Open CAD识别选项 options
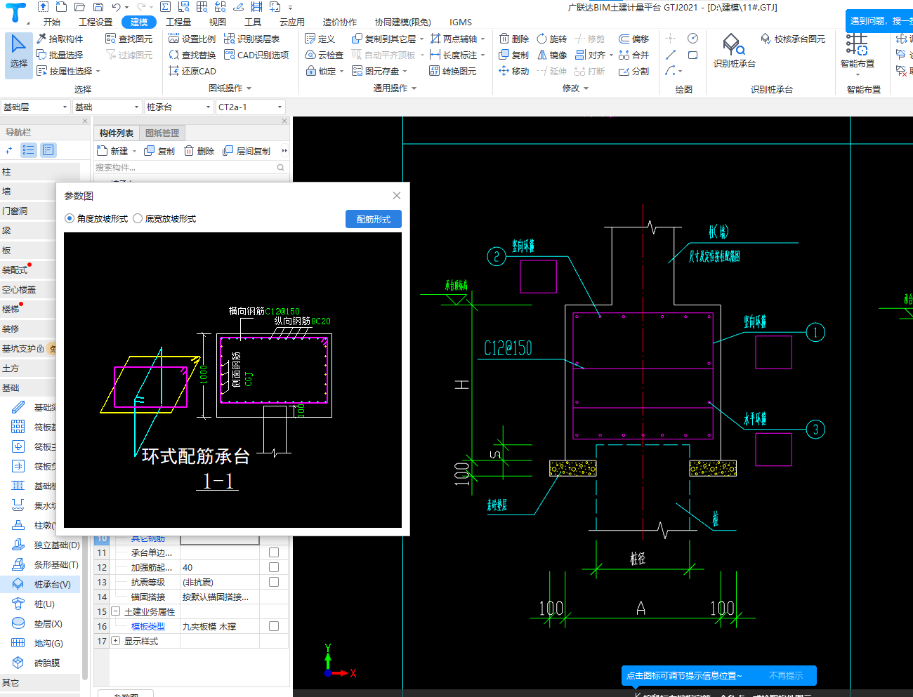913x697 pixels. pos(256,55)
